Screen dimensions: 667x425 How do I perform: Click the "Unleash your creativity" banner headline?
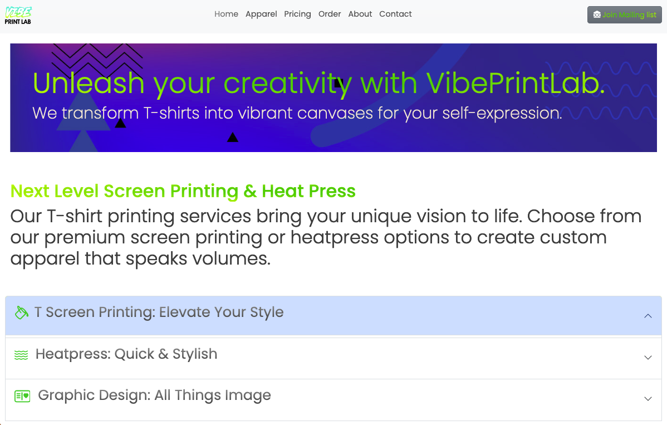coord(318,84)
